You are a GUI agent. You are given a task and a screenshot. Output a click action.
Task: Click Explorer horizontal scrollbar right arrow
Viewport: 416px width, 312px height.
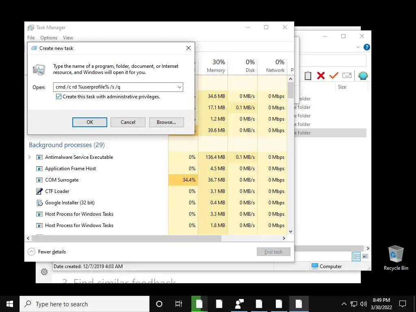368,248
